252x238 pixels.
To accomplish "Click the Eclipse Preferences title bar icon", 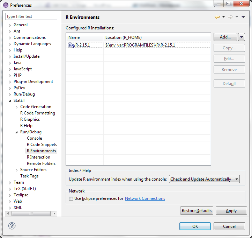I will 6,5.
